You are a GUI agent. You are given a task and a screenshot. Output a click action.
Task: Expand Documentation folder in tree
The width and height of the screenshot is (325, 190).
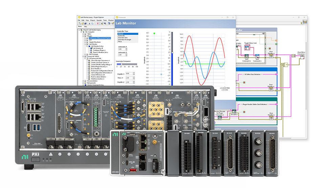click(x=83, y=81)
